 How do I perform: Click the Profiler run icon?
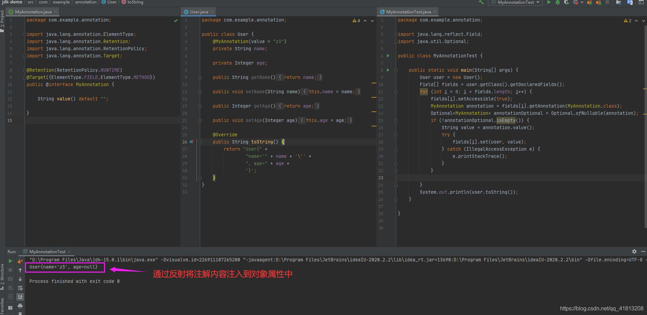click(x=576, y=2)
